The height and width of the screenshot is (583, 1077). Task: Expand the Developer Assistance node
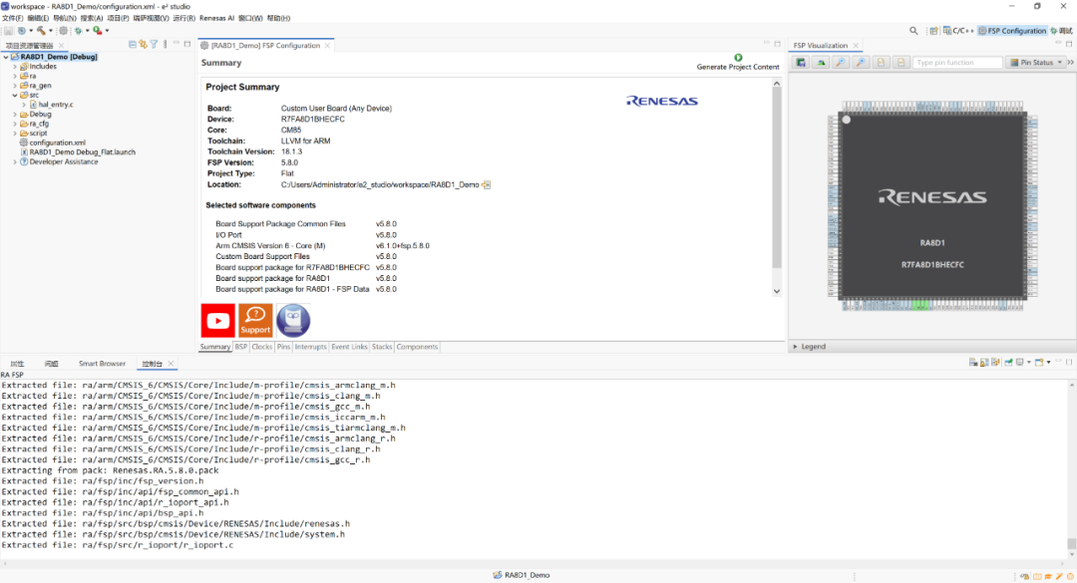(x=15, y=162)
